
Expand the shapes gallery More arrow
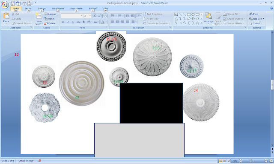click(202, 23)
